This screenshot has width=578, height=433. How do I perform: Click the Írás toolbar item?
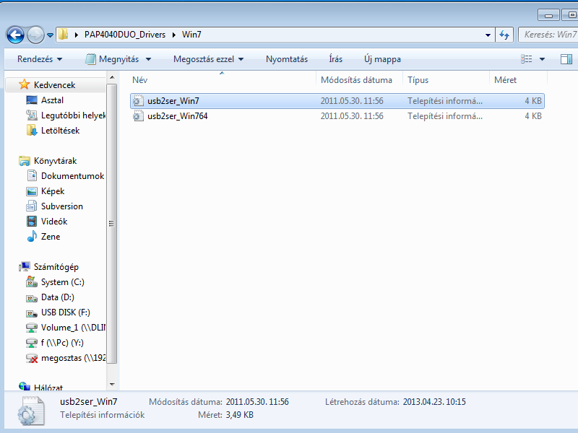click(335, 59)
